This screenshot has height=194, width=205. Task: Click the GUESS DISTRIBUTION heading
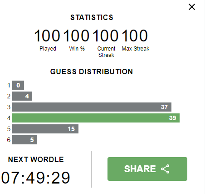click(x=92, y=71)
